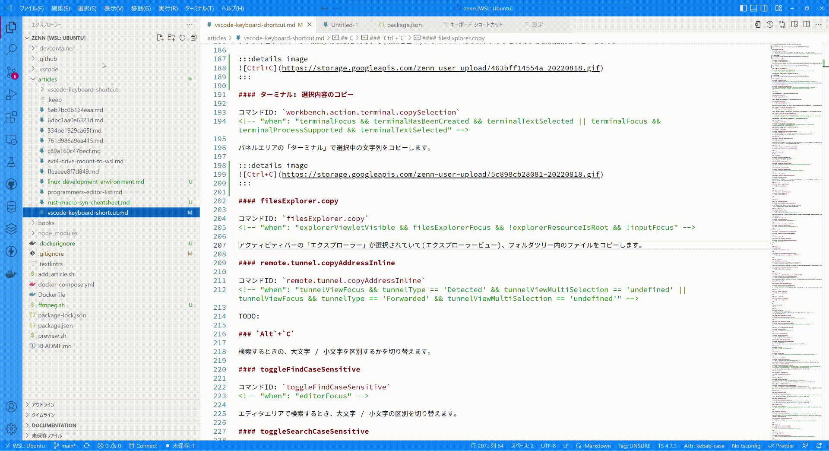Open Run and Debug view
Screen dimensions: 829x451
tap(11, 95)
